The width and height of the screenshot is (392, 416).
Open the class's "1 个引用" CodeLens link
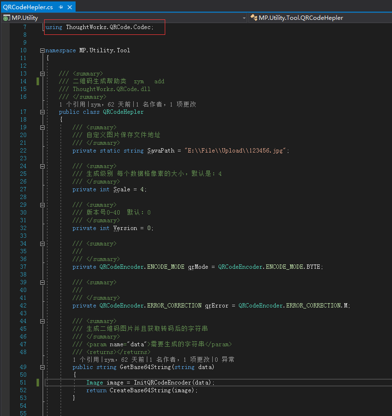72,104
